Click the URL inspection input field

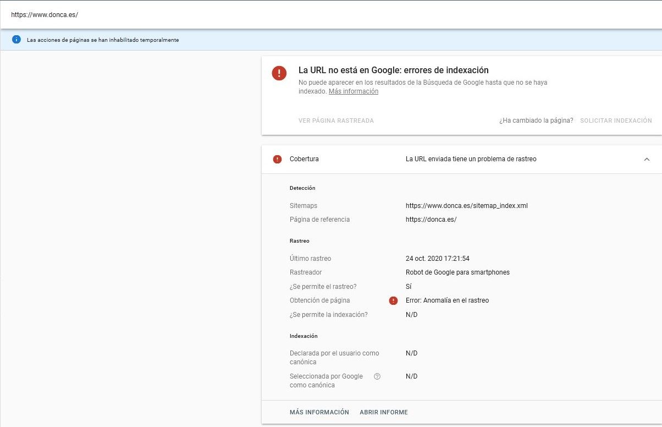331,14
